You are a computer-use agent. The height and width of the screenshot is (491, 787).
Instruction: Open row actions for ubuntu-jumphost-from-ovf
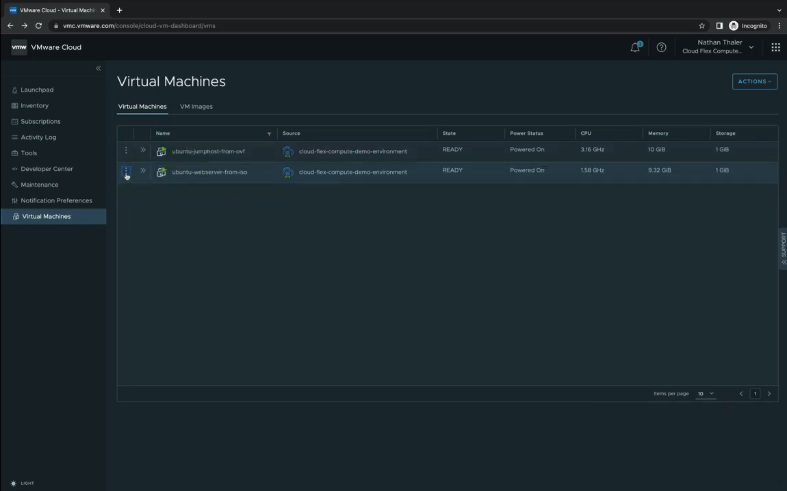126,150
